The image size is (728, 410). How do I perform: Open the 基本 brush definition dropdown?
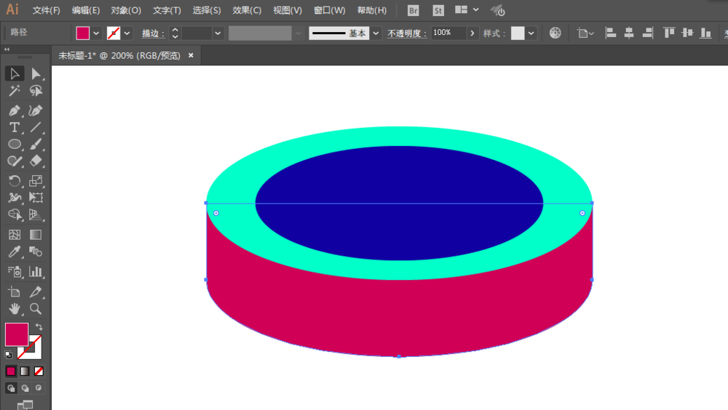(x=375, y=33)
